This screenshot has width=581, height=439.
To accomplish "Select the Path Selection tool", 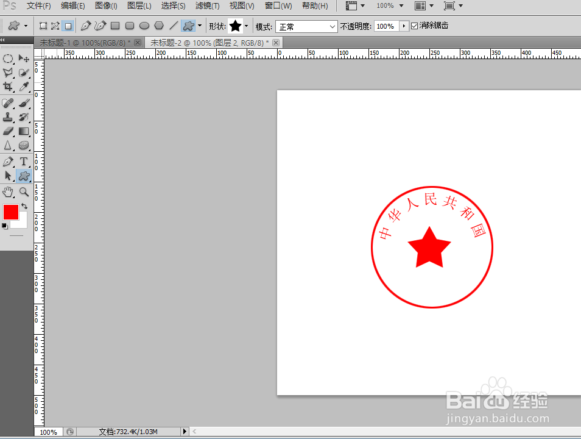I will [8, 176].
